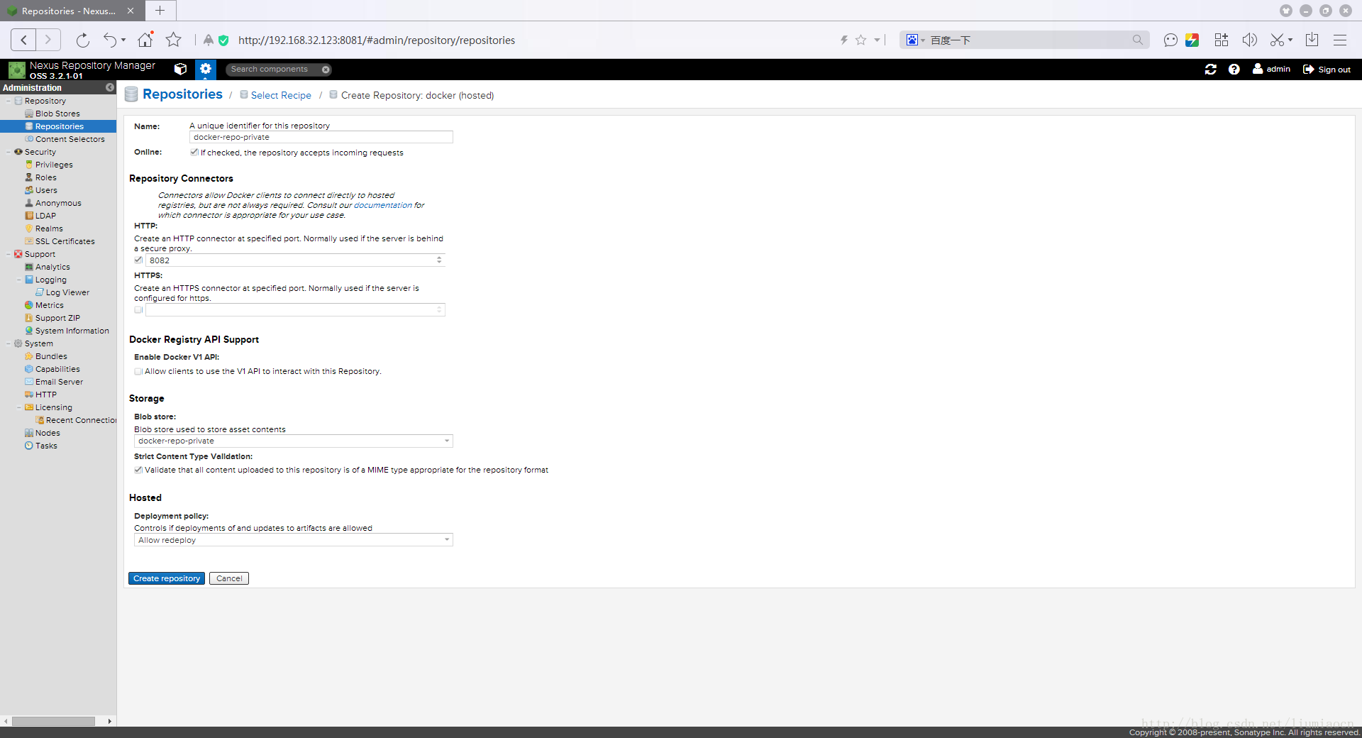Go to browser home page
Image resolution: width=1362 pixels, height=738 pixels.
point(145,40)
